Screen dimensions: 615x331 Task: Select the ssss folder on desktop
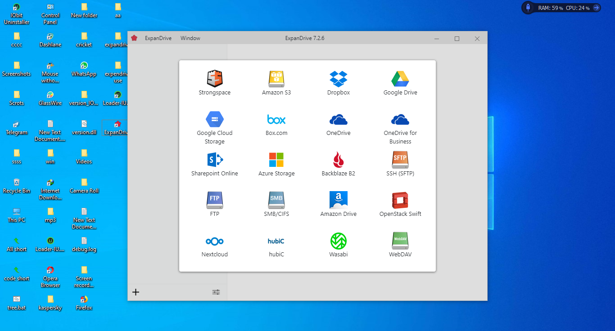coord(17,157)
